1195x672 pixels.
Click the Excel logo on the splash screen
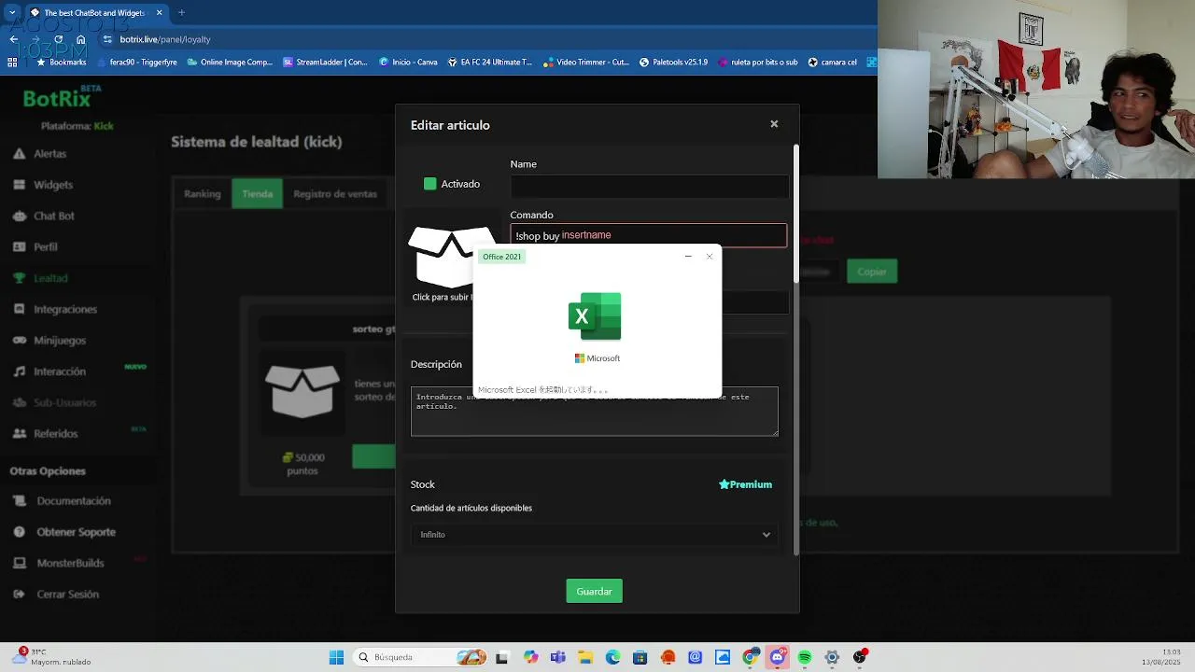pyautogui.click(x=595, y=316)
